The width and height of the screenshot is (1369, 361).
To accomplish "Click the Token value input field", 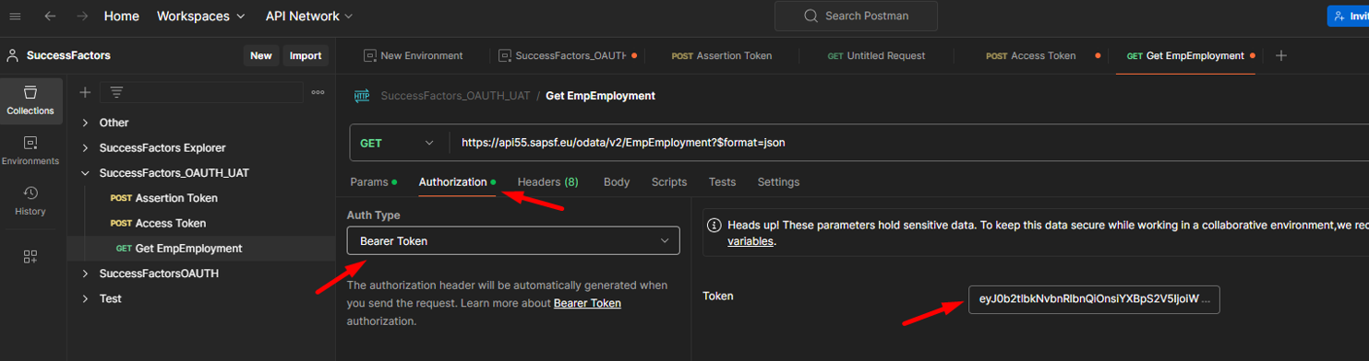I will click(x=1094, y=298).
